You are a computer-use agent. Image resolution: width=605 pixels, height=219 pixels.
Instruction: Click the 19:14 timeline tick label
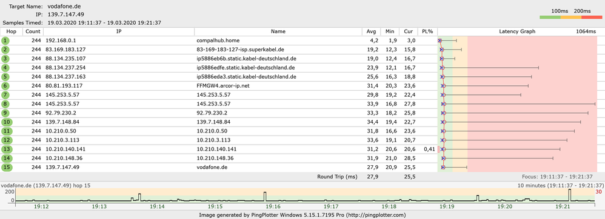point(158,207)
